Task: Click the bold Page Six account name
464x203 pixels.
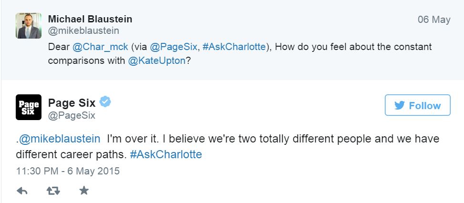Action: (x=75, y=102)
